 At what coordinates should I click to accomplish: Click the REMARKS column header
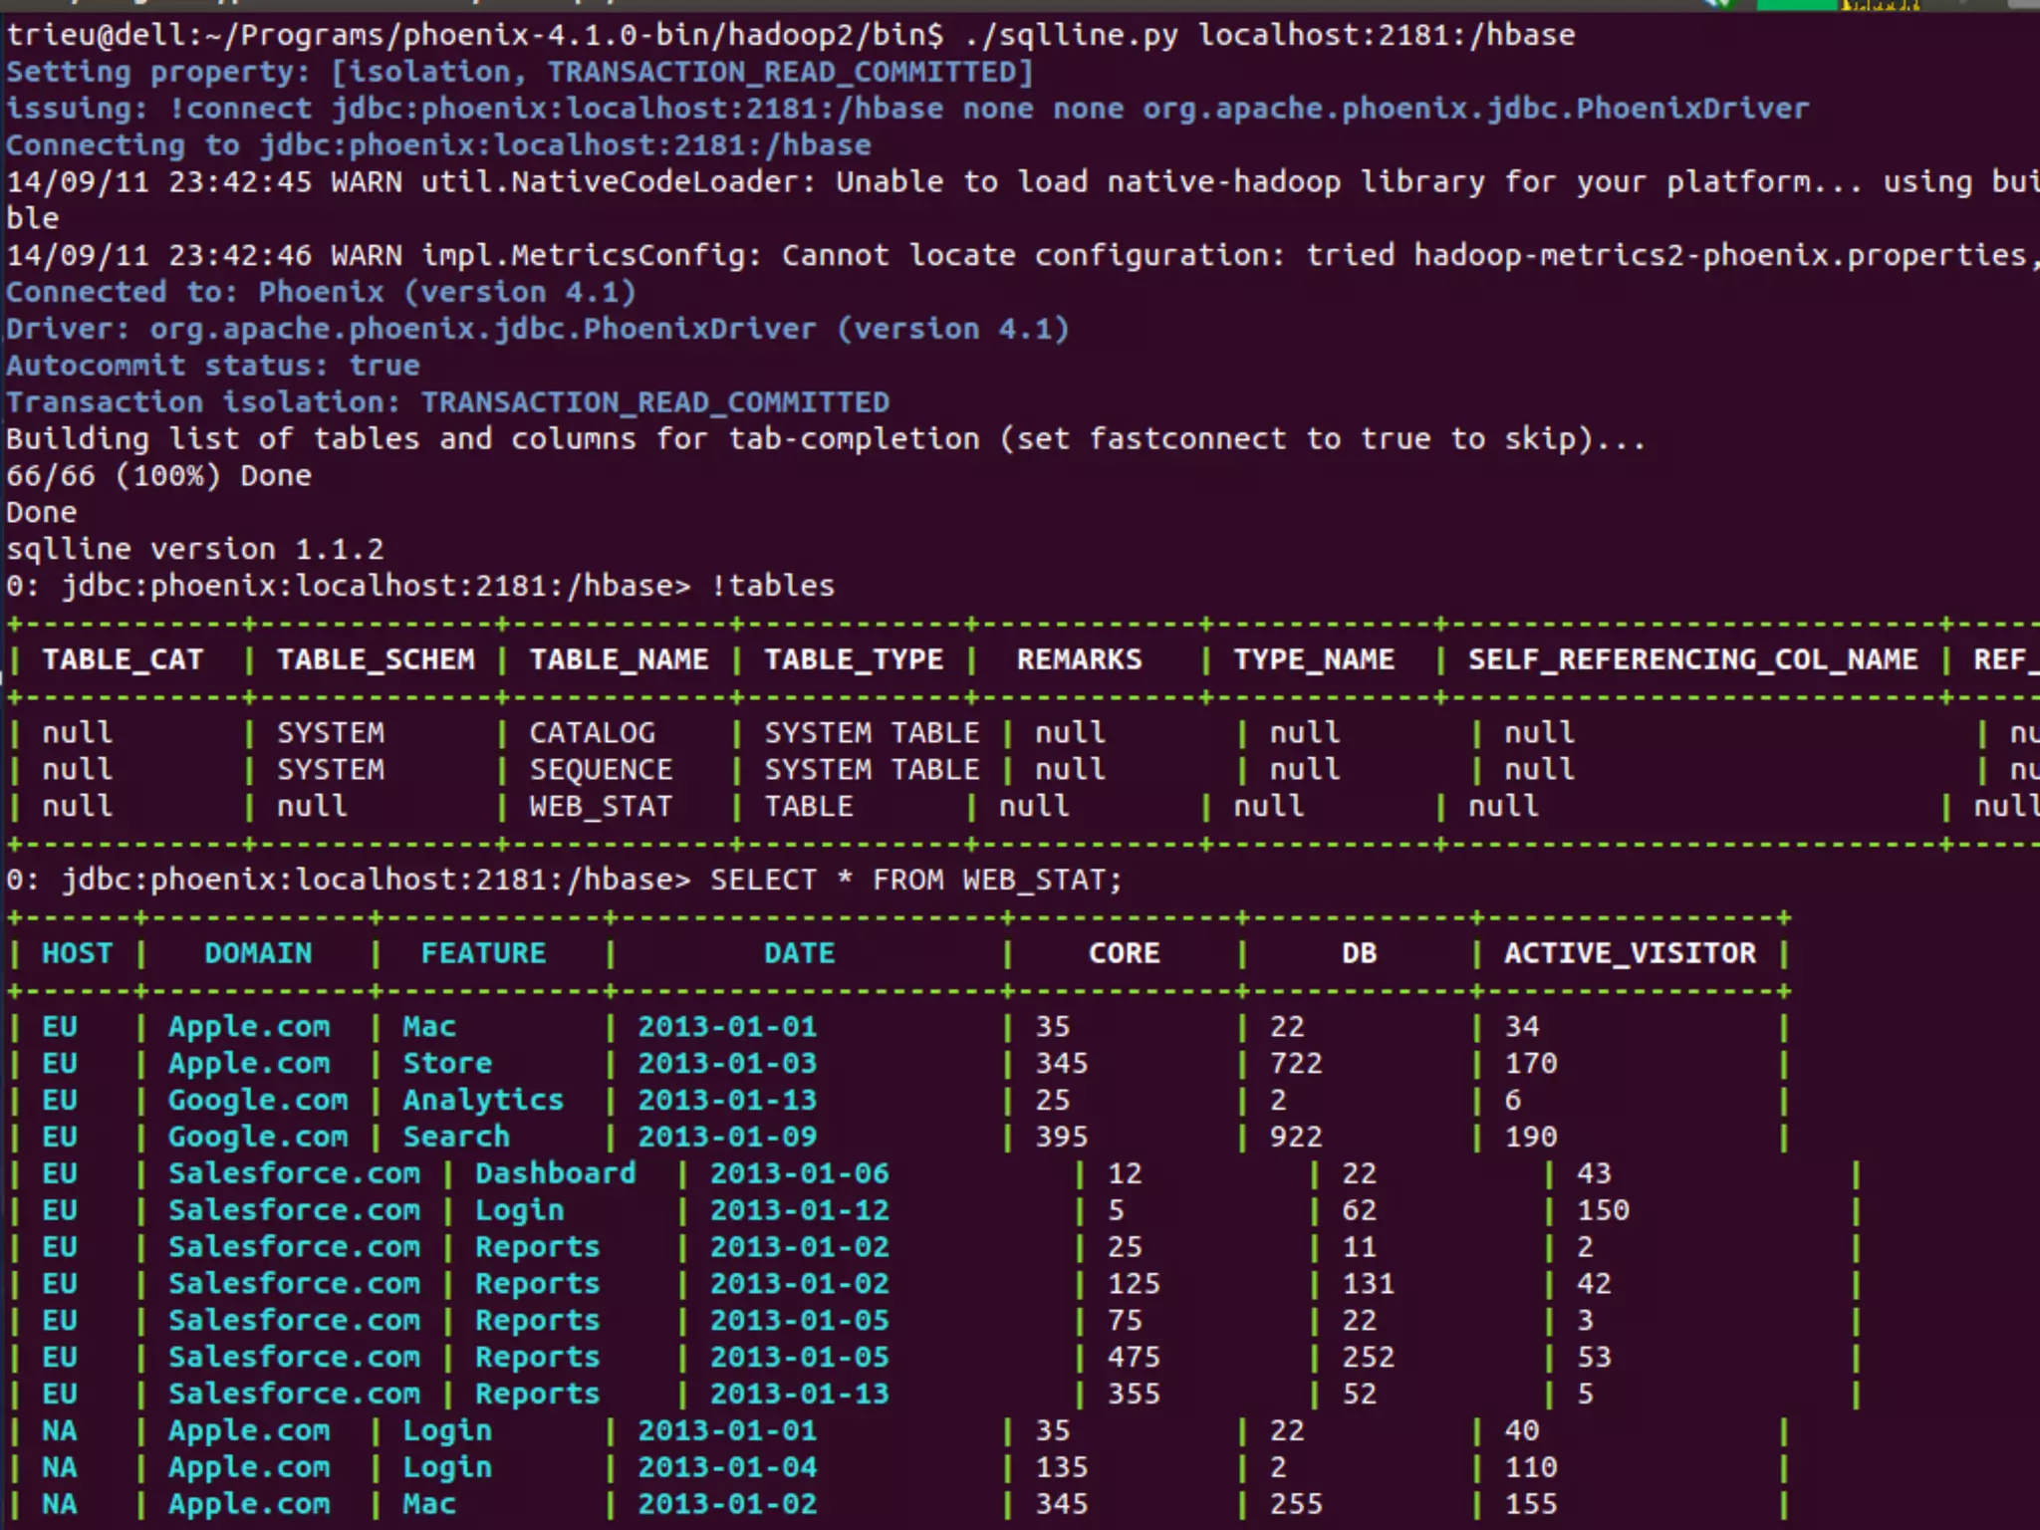click(x=1080, y=659)
